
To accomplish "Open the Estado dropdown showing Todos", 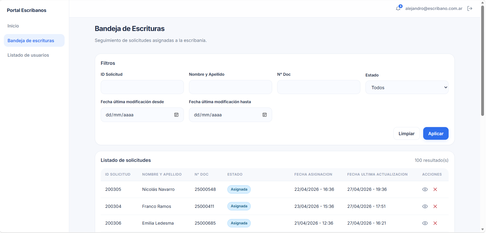I will click(407, 87).
